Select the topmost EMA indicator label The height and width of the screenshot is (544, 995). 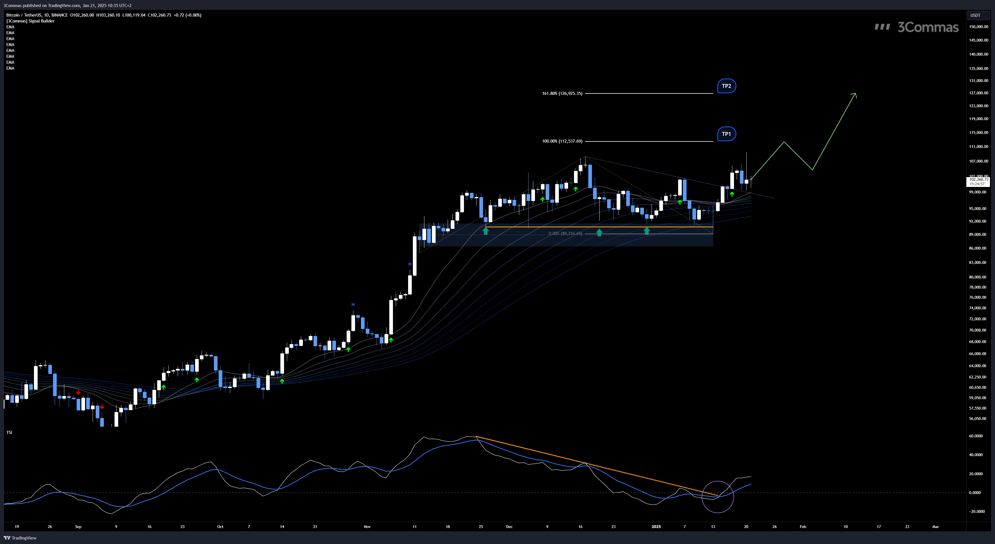point(10,27)
